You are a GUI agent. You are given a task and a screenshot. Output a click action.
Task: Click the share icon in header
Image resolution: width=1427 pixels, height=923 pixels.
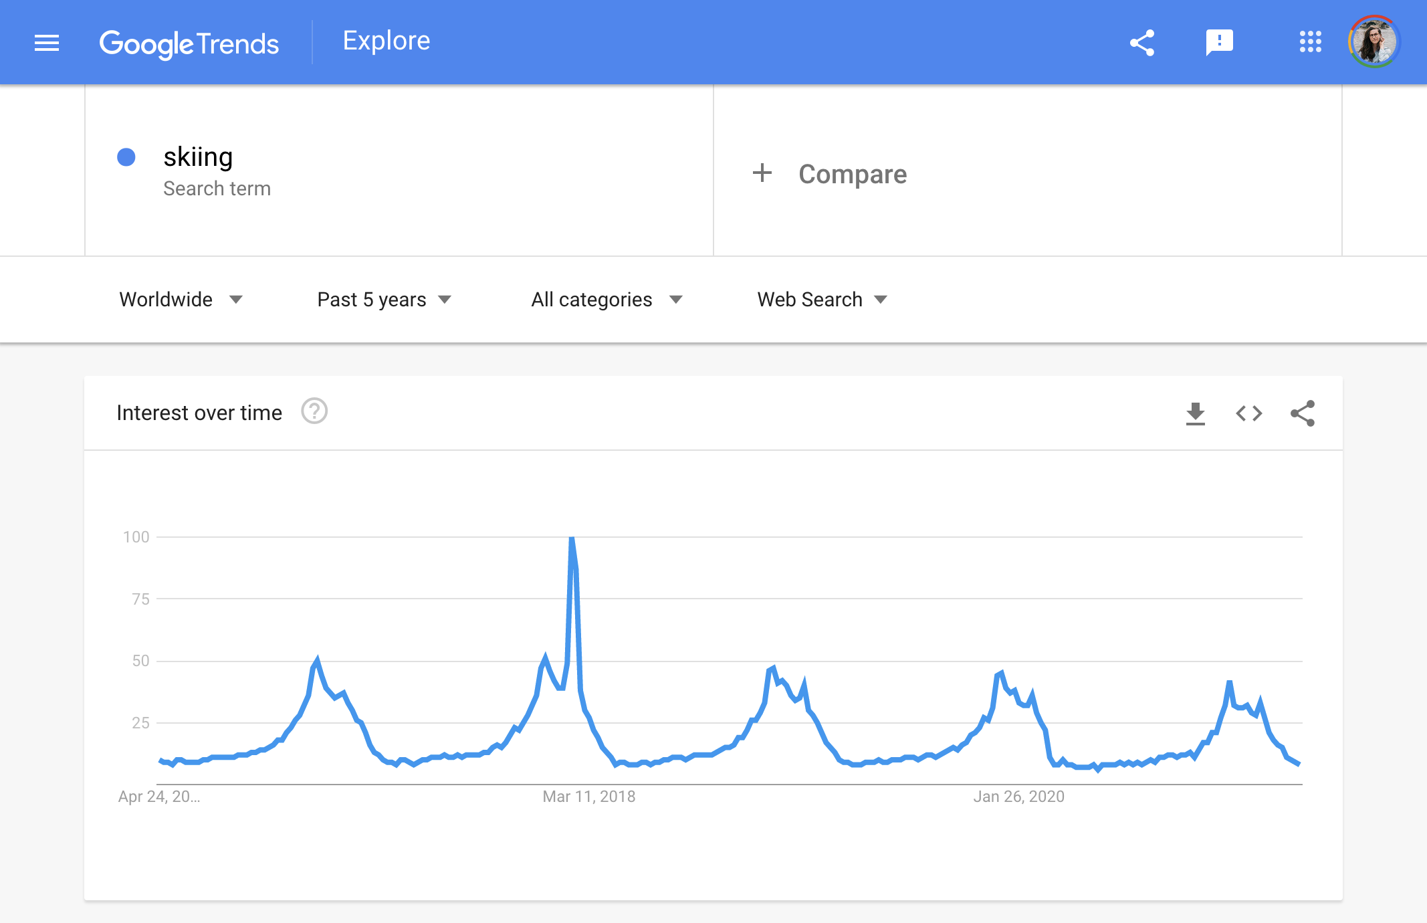point(1142,43)
